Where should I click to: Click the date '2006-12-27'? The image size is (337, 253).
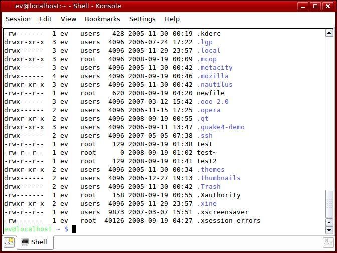(x=148, y=178)
